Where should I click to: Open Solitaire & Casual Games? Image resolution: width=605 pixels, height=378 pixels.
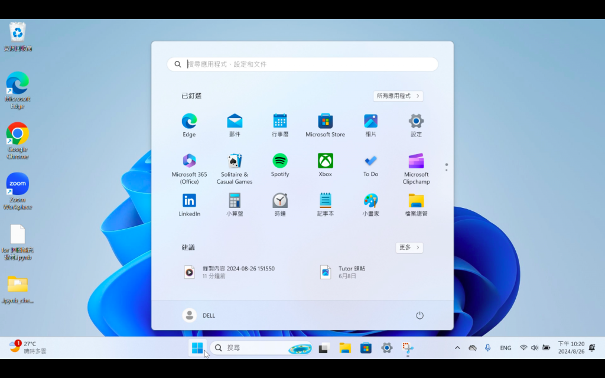(x=235, y=169)
